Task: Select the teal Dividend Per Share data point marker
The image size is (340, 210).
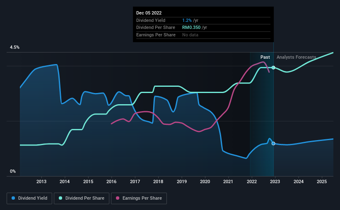Action: (273, 67)
